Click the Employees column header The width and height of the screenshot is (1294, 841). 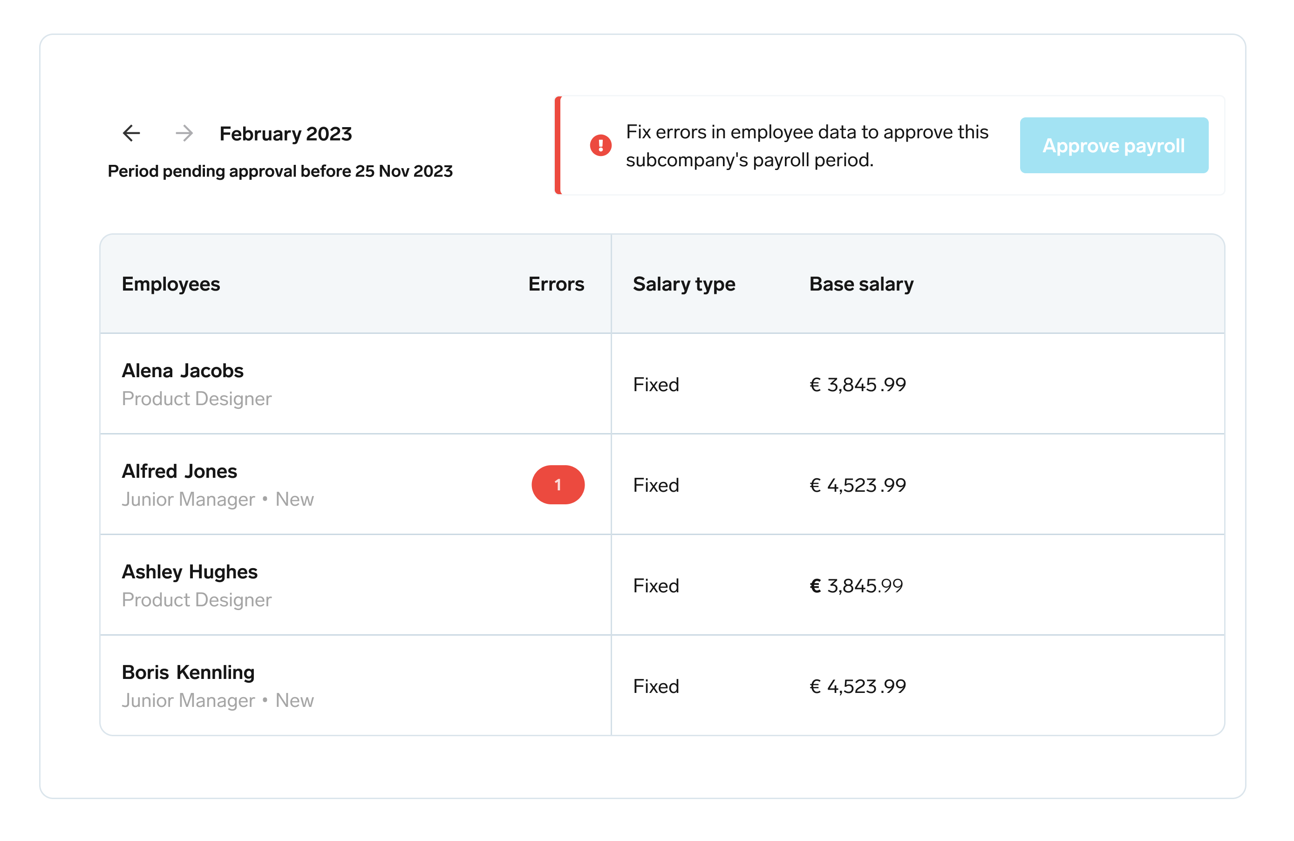171,285
